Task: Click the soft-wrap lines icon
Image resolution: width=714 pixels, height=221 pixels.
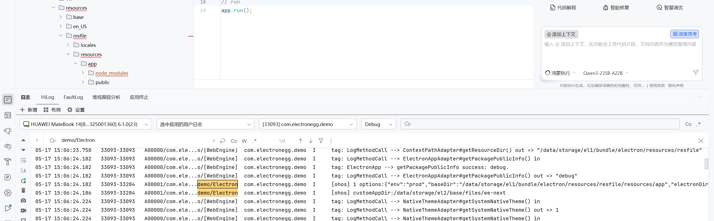Action: (24, 160)
